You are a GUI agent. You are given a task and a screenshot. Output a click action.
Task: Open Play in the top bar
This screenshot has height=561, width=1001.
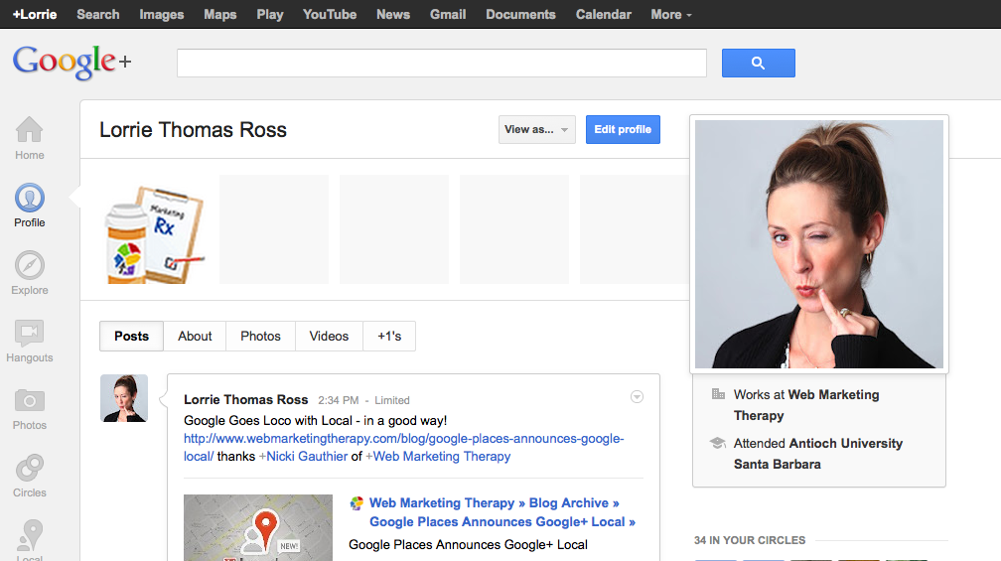pos(270,14)
